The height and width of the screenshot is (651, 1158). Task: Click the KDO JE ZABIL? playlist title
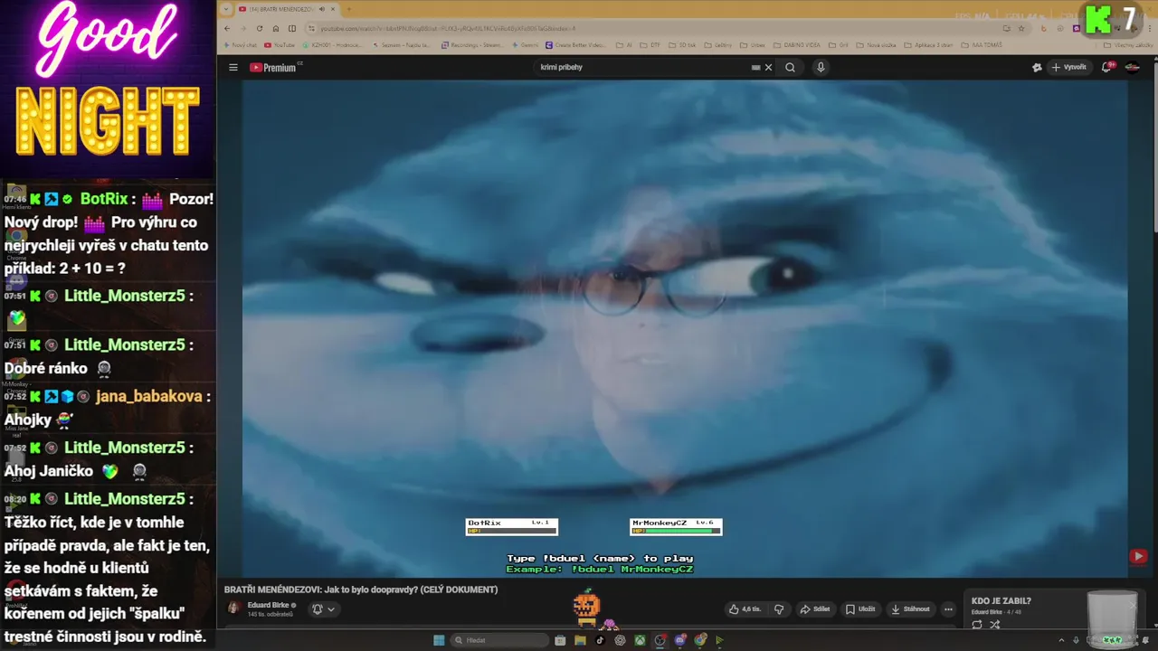1001,601
